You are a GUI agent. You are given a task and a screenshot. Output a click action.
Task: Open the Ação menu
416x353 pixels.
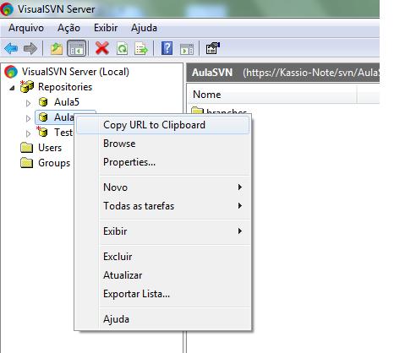(x=68, y=28)
